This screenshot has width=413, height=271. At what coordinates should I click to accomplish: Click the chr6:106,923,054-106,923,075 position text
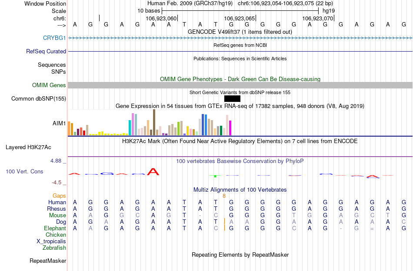click(x=285, y=3)
